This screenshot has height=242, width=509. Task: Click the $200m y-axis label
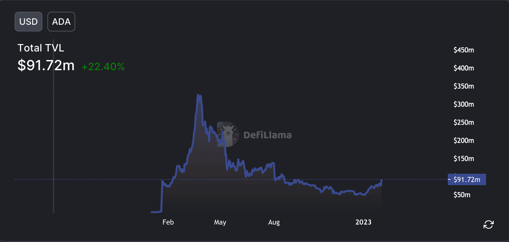click(x=464, y=140)
